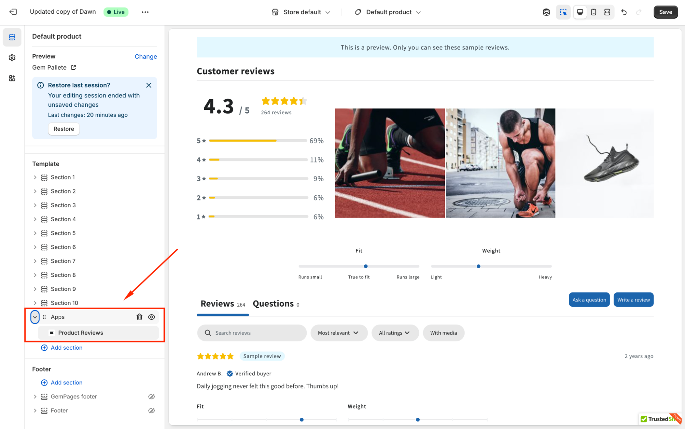This screenshot has height=429, width=685.
Task: Click the Fit slider handle
Action: click(366, 266)
